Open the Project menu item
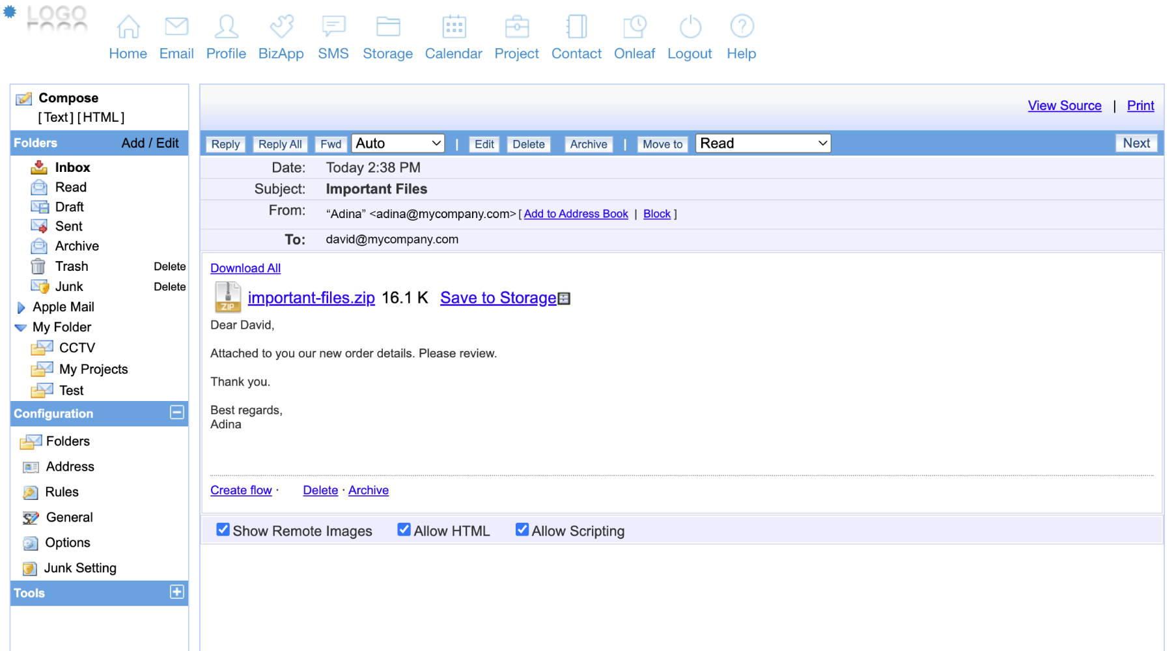Viewport: 1172px width, 651px height. 516,53
